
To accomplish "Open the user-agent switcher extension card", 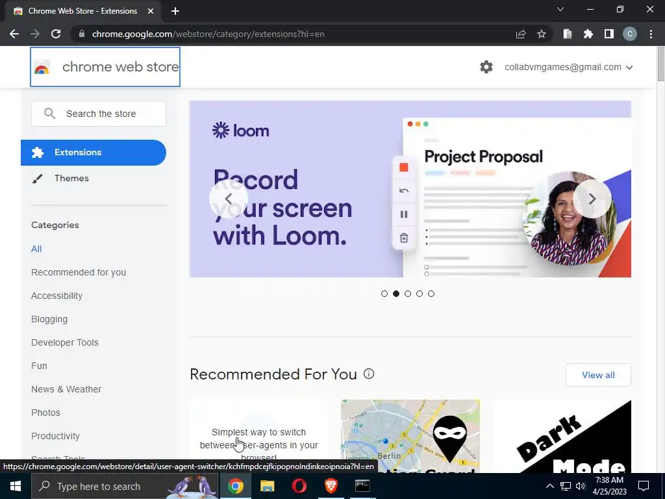I will [x=258, y=436].
